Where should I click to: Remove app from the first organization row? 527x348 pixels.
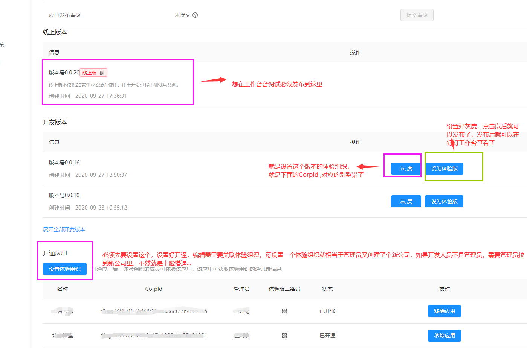tap(445, 311)
